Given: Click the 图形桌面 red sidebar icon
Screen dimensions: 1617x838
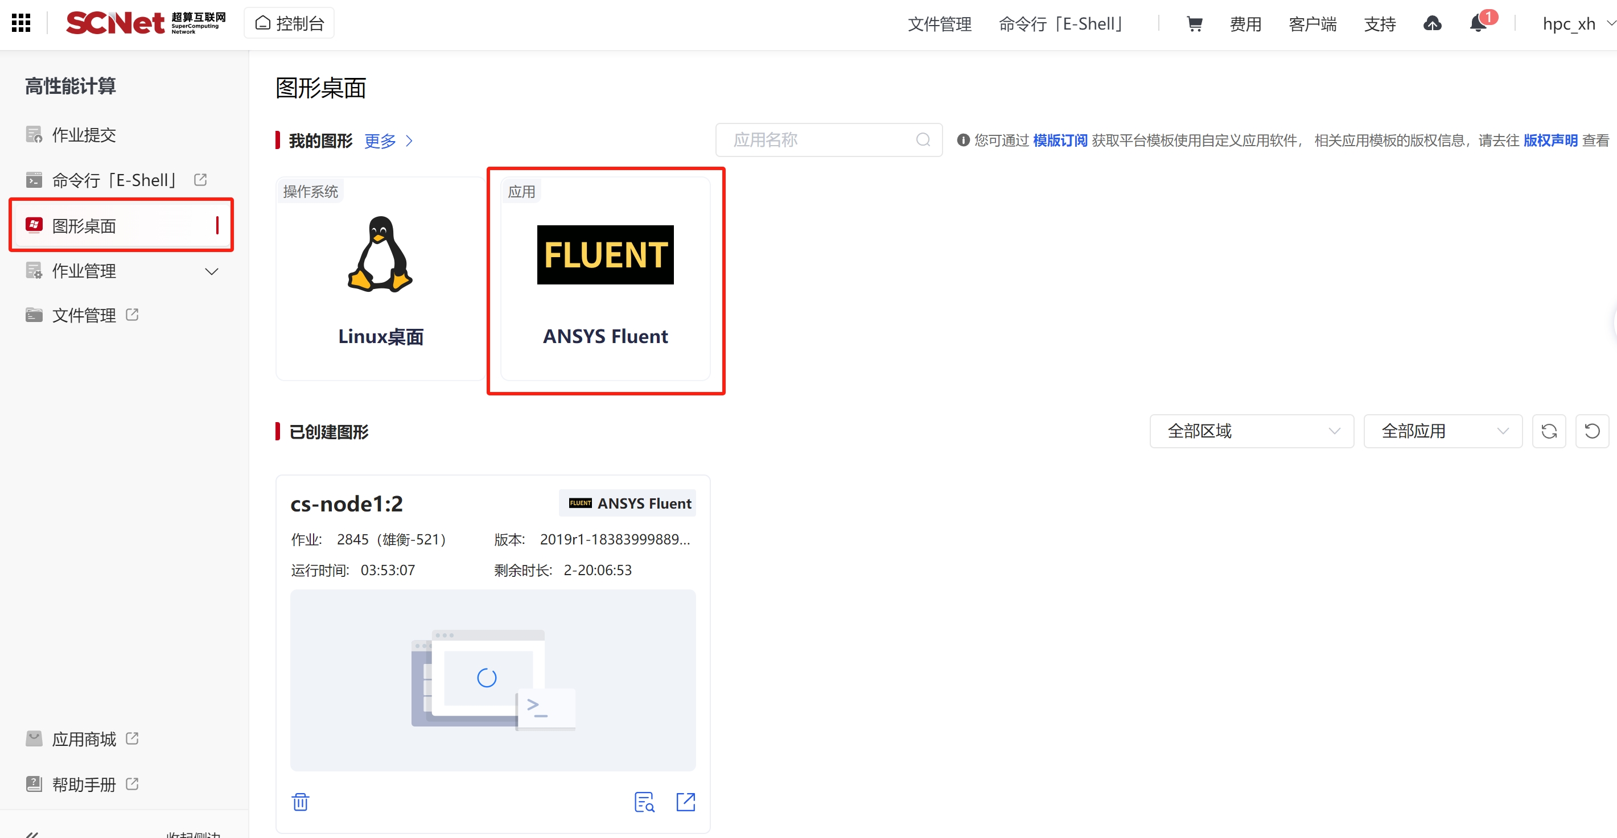Looking at the screenshot, I should coord(34,225).
